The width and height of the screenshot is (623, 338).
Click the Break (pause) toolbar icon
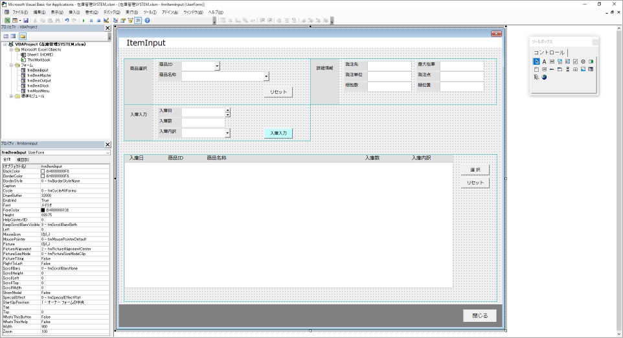91,20
